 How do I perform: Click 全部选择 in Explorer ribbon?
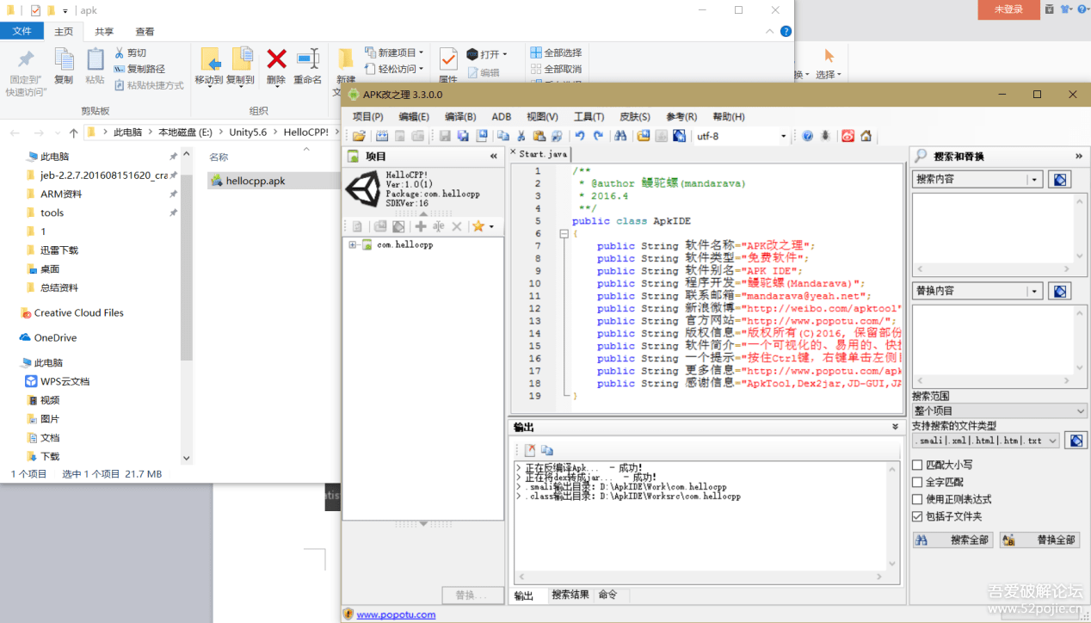(556, 52)
